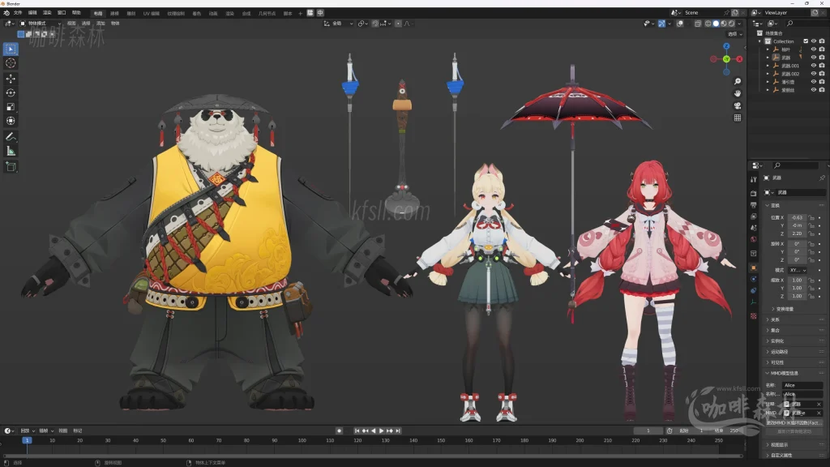Open the World properties tab
The image size is (830, 467).
(754, 240)
